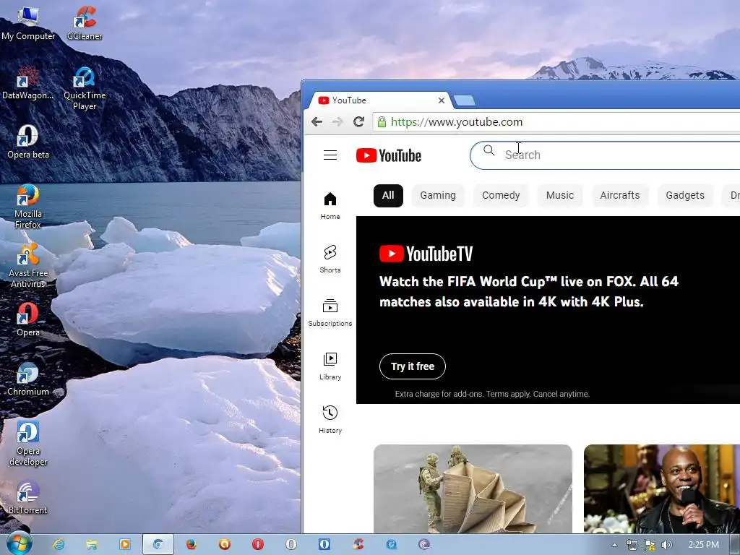Click the 2:25 PM taskbar clock

(x=703, y=545)
